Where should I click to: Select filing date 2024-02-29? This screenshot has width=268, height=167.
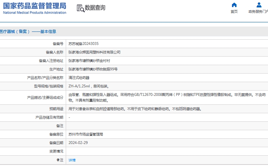[78, 143]
